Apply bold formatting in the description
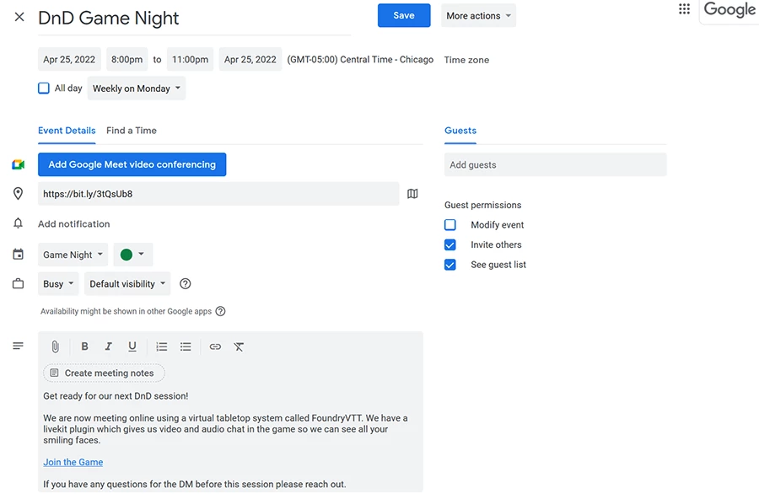Image resolution: width=759 pixels, height=494 pixels. click(x=84, y=346)
